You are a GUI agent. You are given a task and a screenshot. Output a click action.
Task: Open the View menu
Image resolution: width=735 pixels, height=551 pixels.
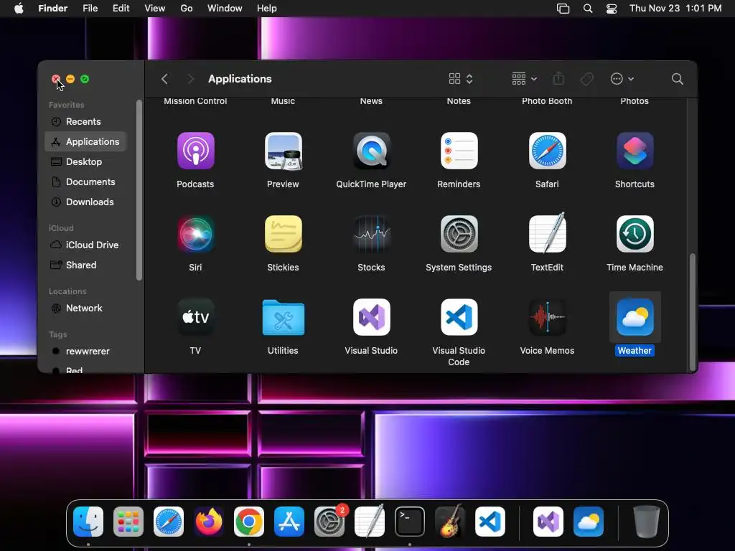coord(155,8)
